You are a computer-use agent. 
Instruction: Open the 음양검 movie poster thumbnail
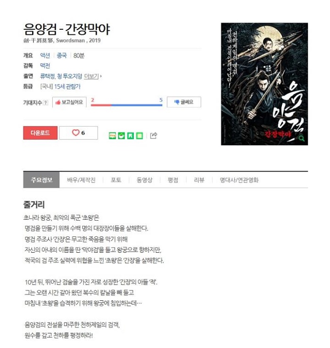[x=264, y=84]
